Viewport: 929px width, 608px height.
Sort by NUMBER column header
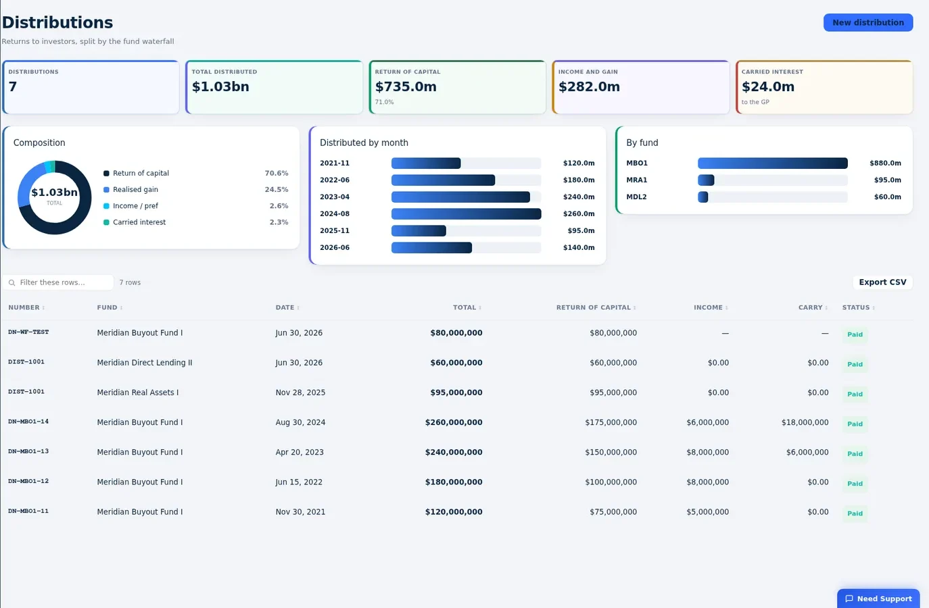click(26, 307)
